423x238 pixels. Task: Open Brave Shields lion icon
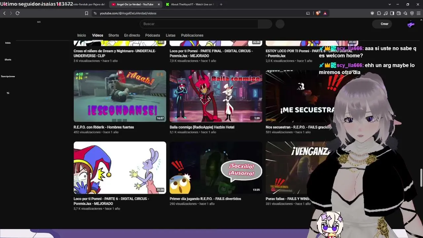point(318,13)
